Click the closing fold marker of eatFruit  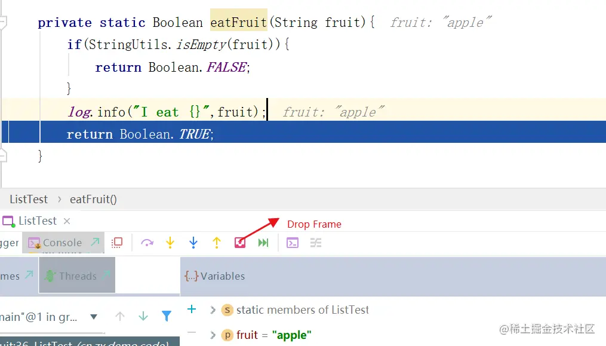pyautogui.click(x=3, y=155)
